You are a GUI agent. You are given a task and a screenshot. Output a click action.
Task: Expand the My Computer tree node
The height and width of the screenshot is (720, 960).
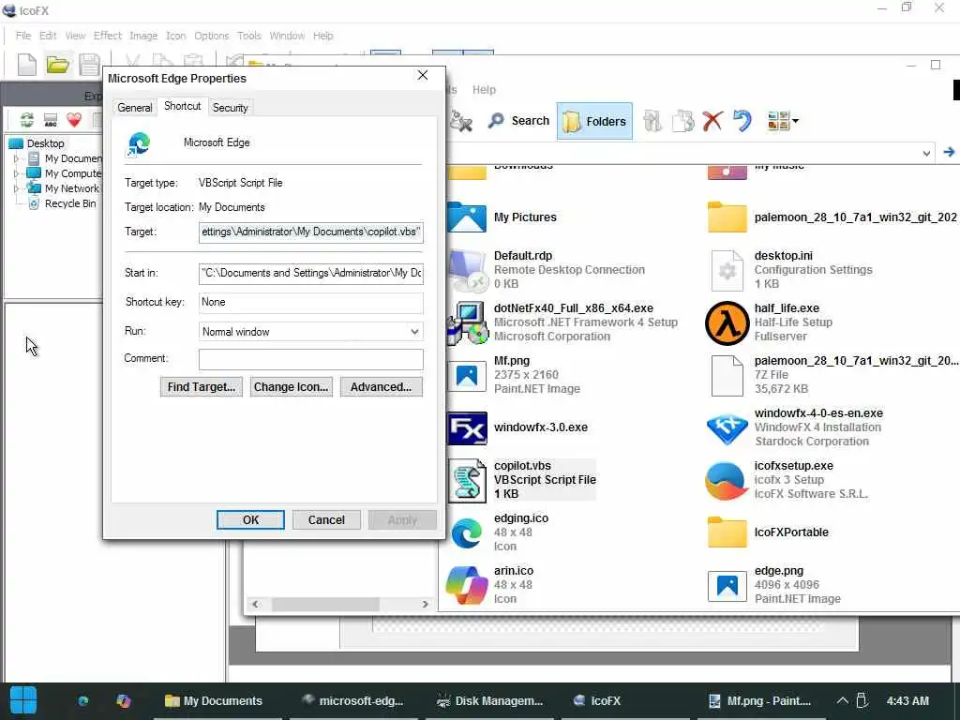tap(17, 173)
